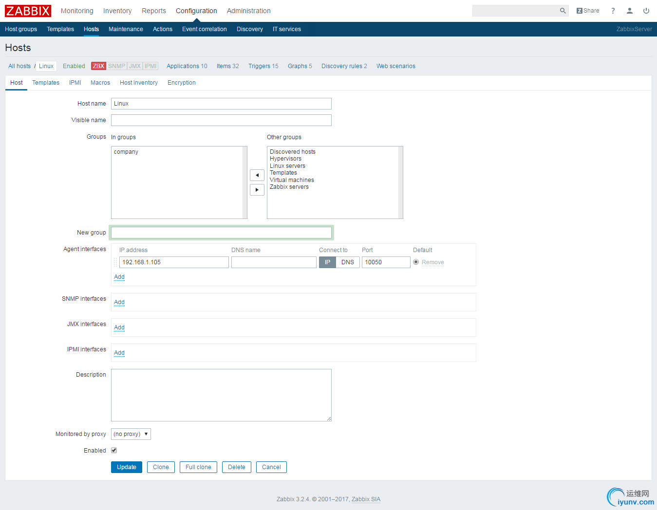Click the ZBX availability badge
657x510 pixels.
(x=98, y=66)
